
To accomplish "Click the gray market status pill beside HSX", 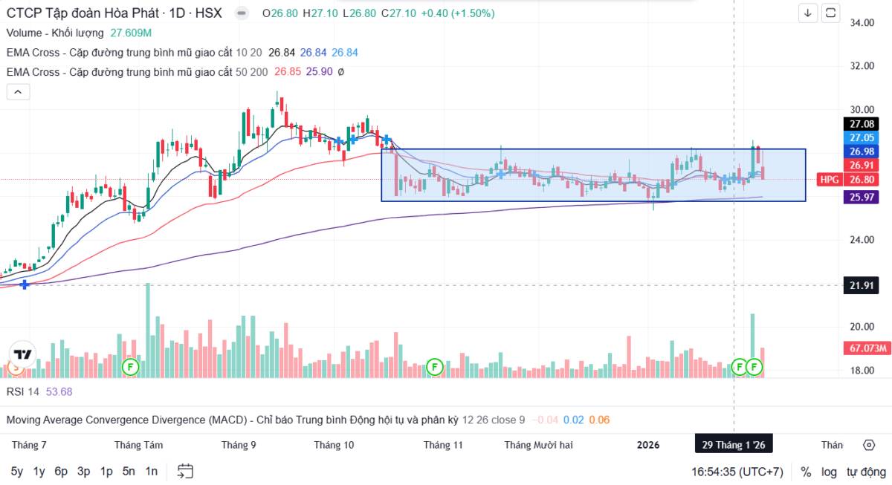I will pyautogui.click(x=240, y=13).
